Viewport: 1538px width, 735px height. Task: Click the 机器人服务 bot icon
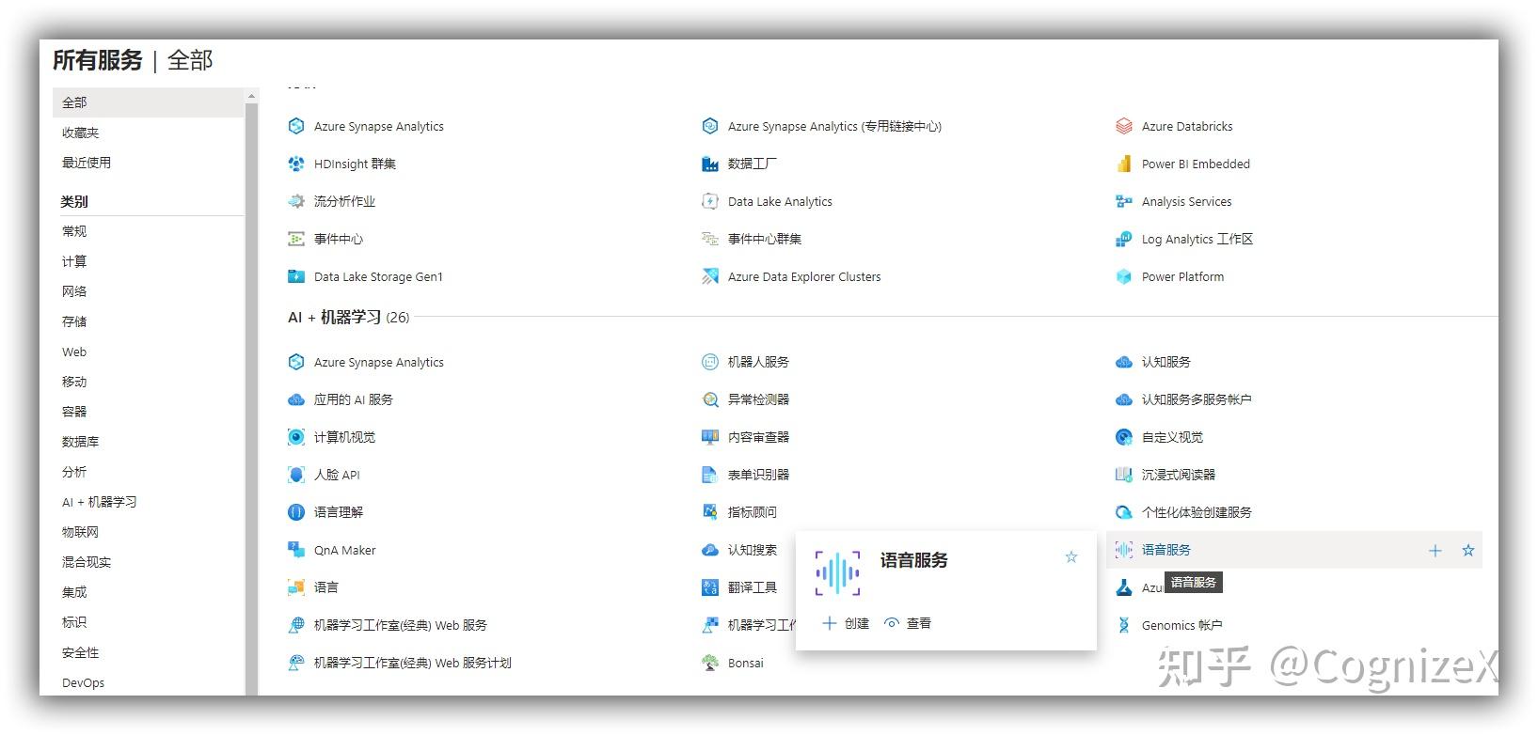tap(710, 362)
